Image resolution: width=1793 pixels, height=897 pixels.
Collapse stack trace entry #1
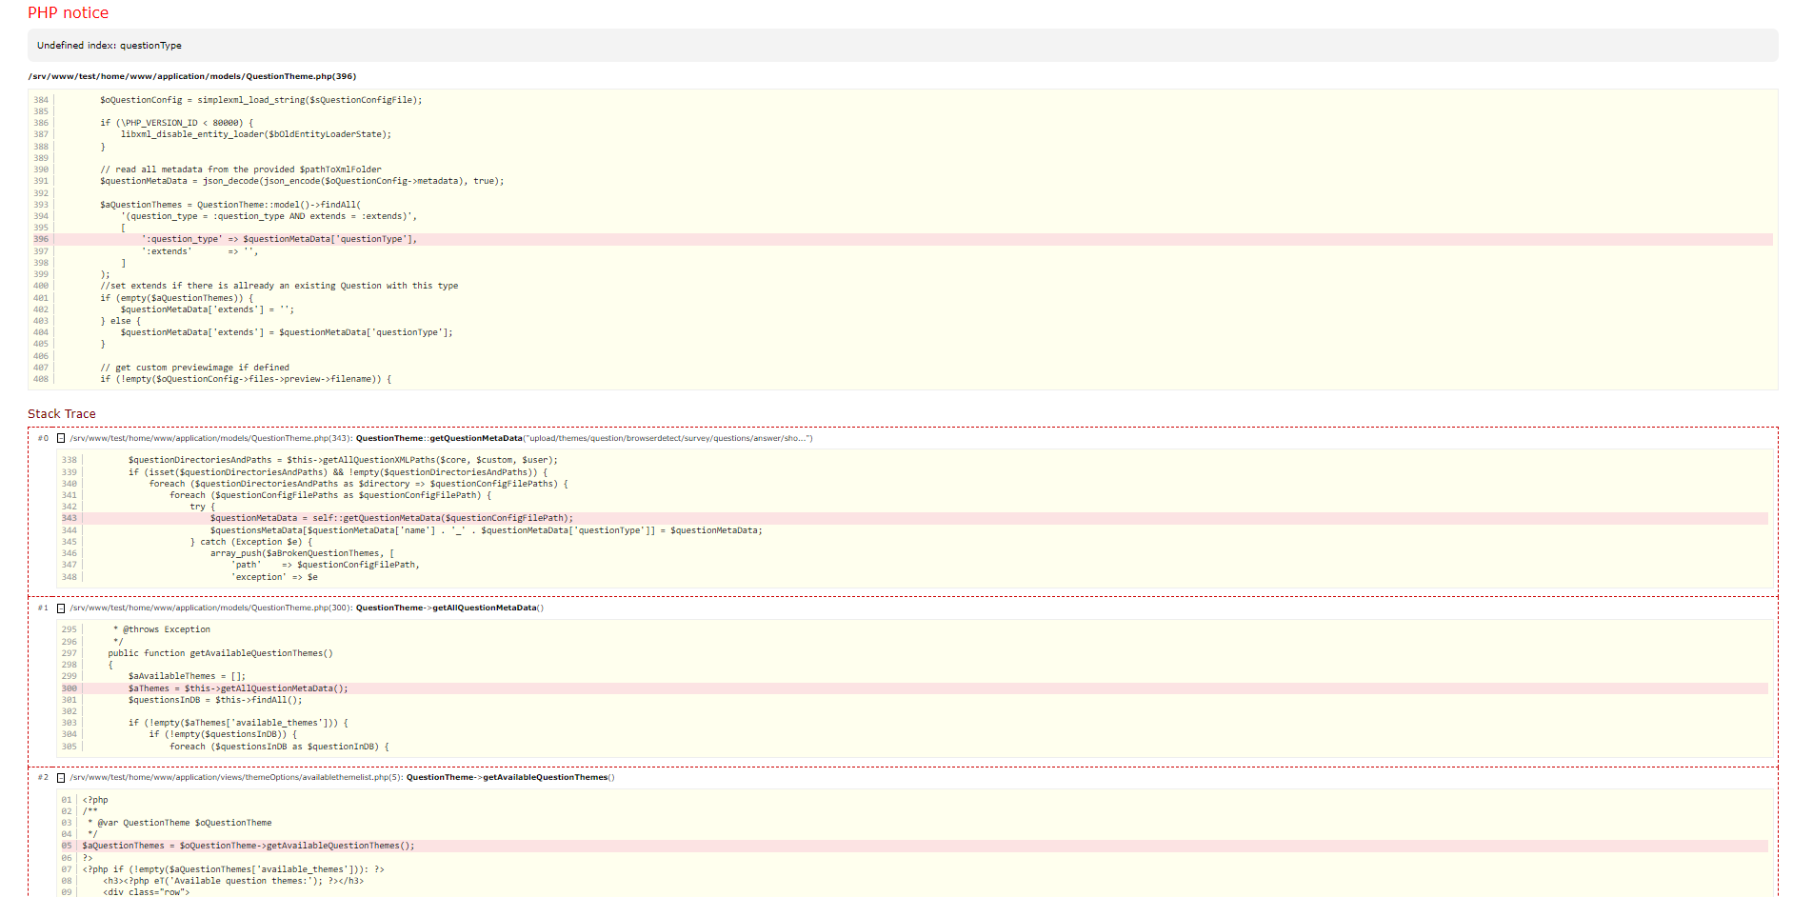click(x=61, y=608)
